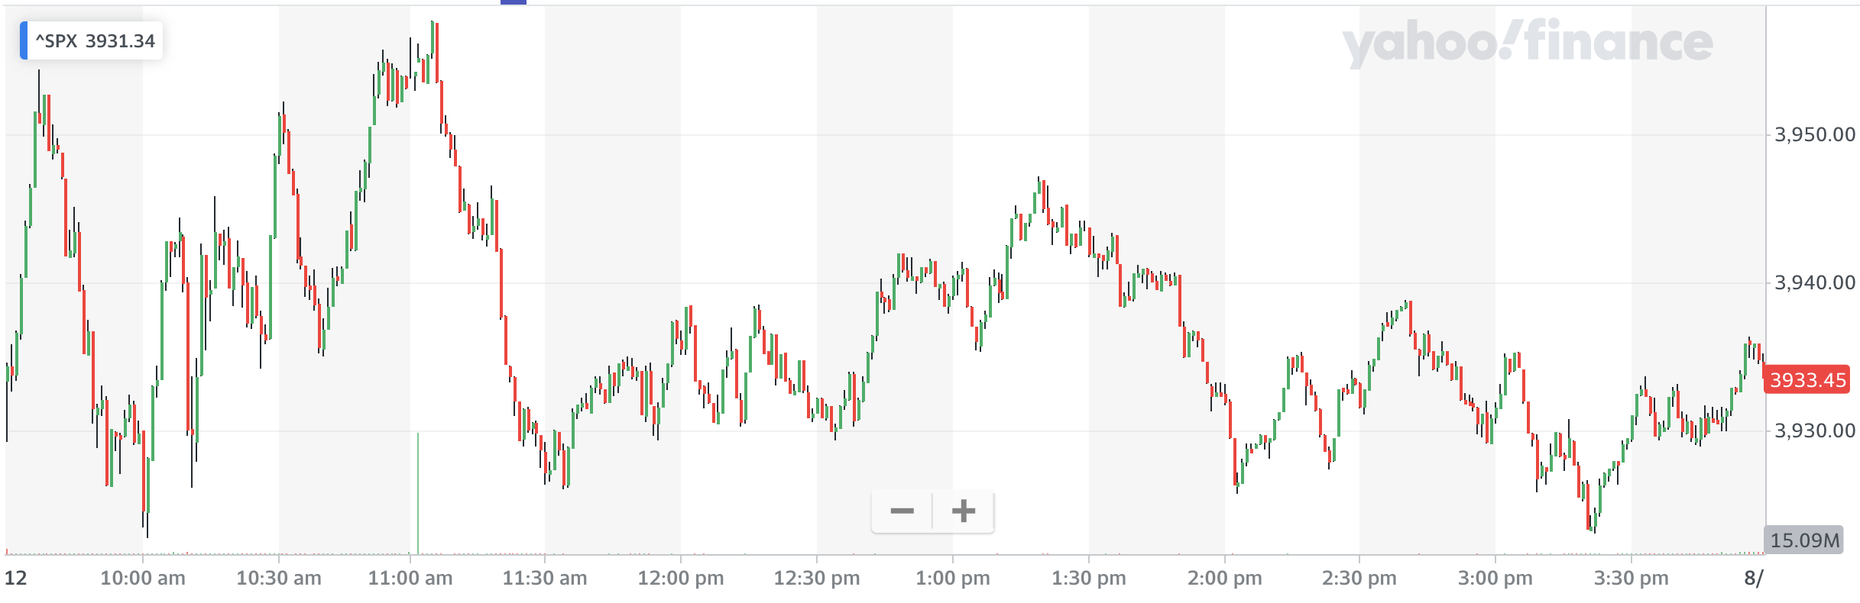This screenshot has width=1860, height=603.
Task: Click the 8/ date label at axis end
Action: pos(1754,579)
